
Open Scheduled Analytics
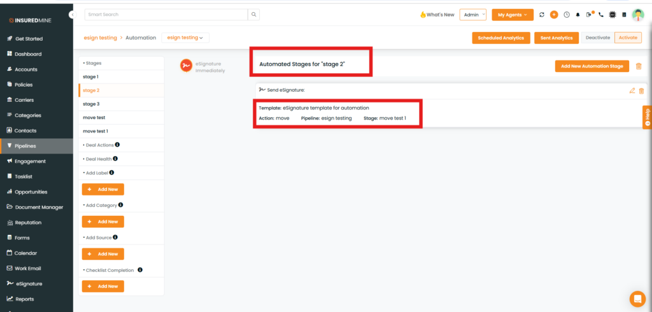click(x=501, y=38)
